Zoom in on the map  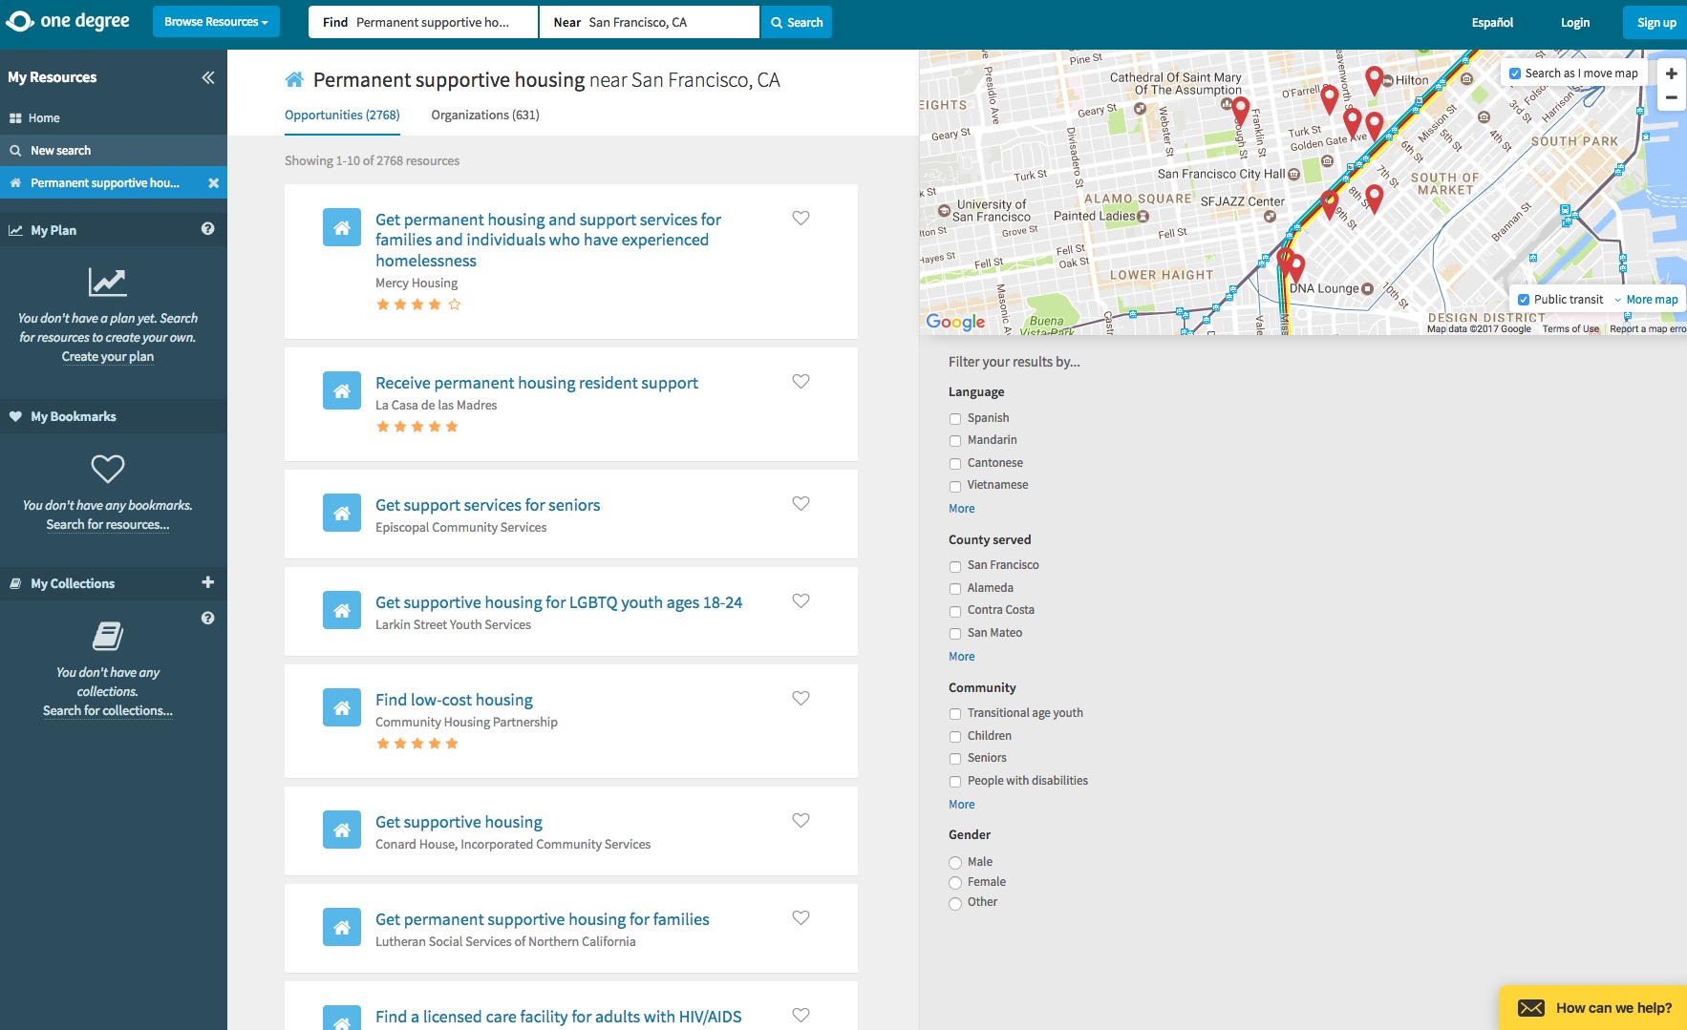(1671, 74)
